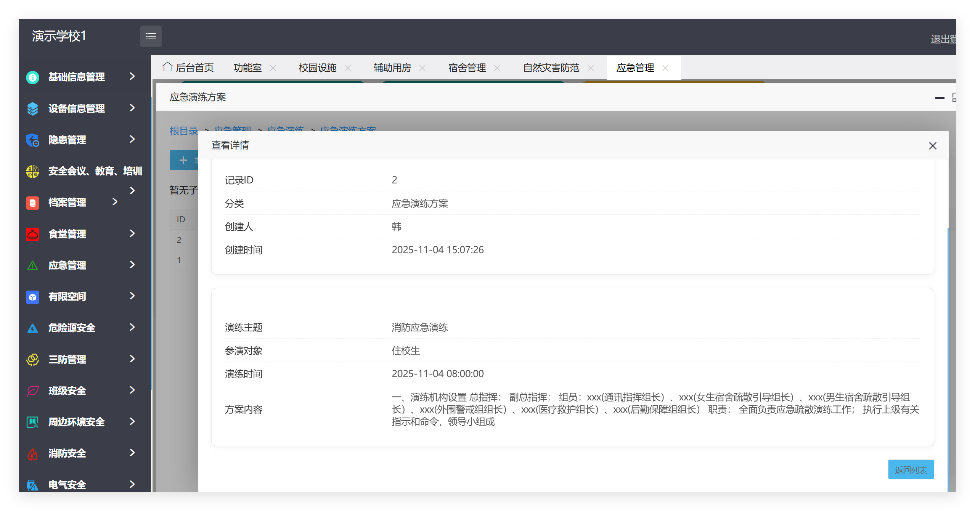Expand the 档案管理 submenu chevron
The width and height of the screenshot is (975, 511).
pyautogui.click(x=115, y=202)
